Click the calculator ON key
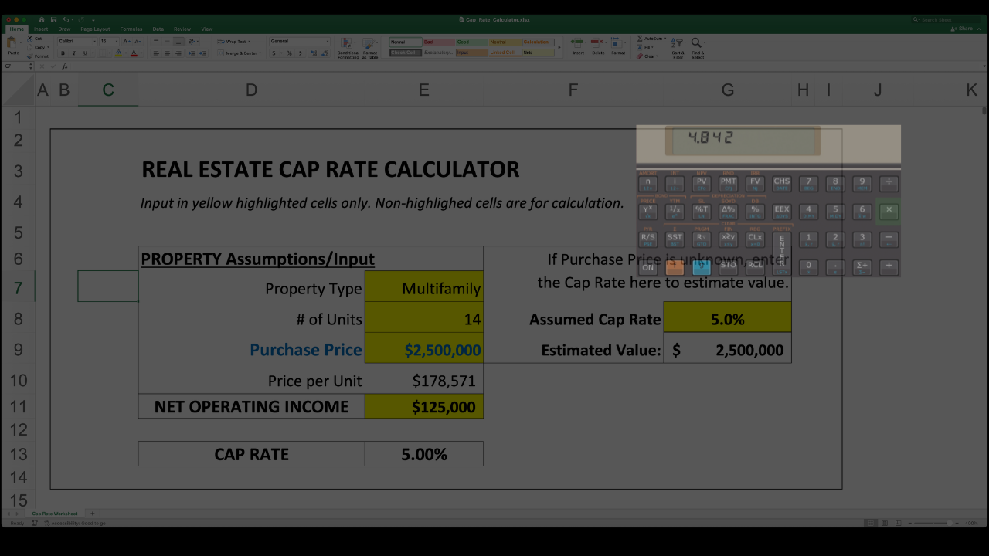The image size is (989, 556). pyautogui.click(x=647, y=267)
